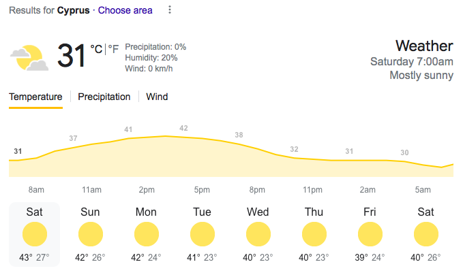Select Wednesday's sun forecast icon
Viewport: 463px width, 277px height.
click(258, 234)
